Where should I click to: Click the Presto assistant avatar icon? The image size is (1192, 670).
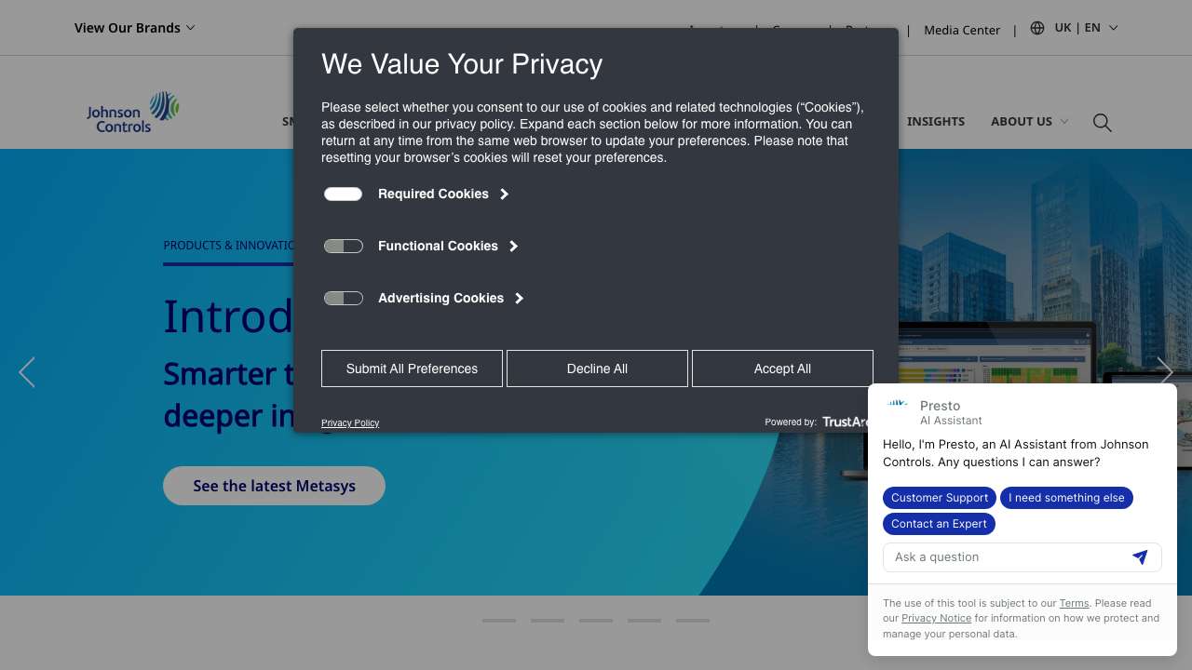click(897, 407)
